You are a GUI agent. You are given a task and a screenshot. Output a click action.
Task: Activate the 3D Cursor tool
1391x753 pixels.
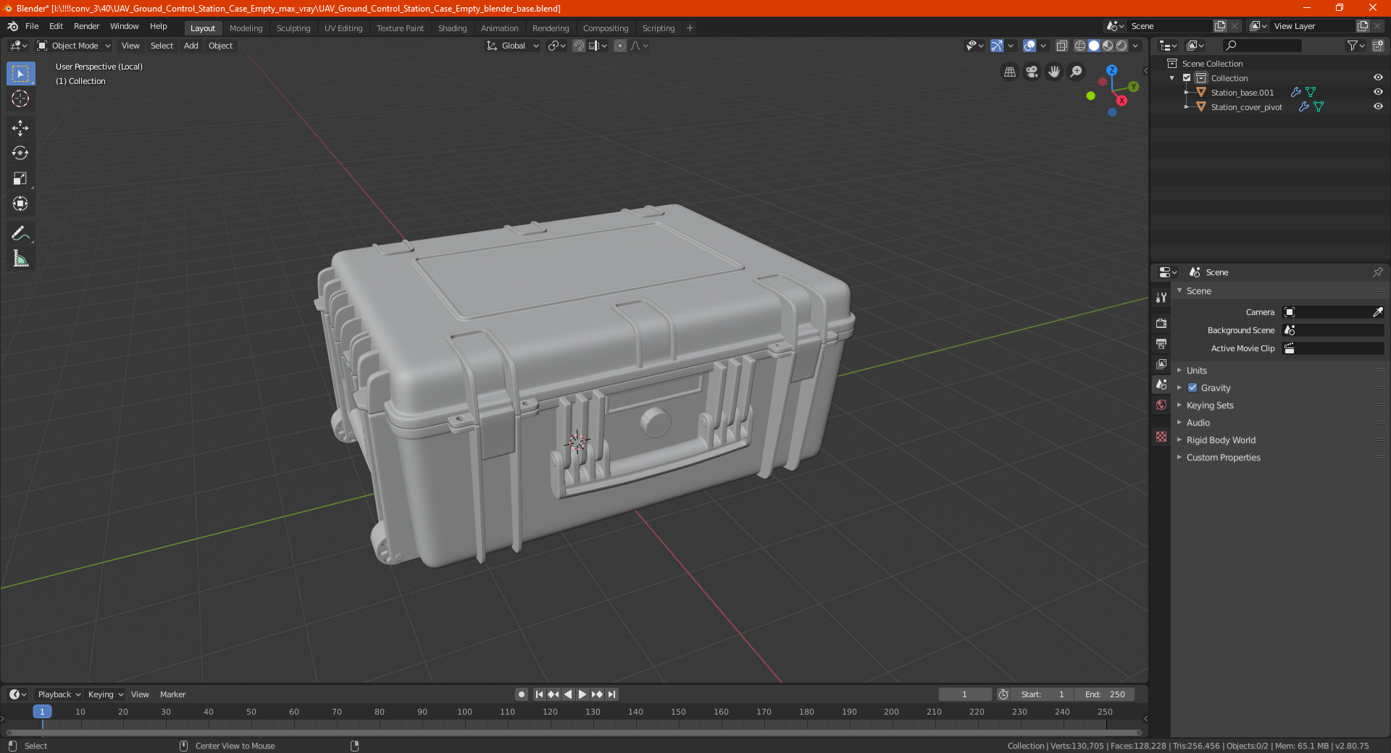click(20, 98)
